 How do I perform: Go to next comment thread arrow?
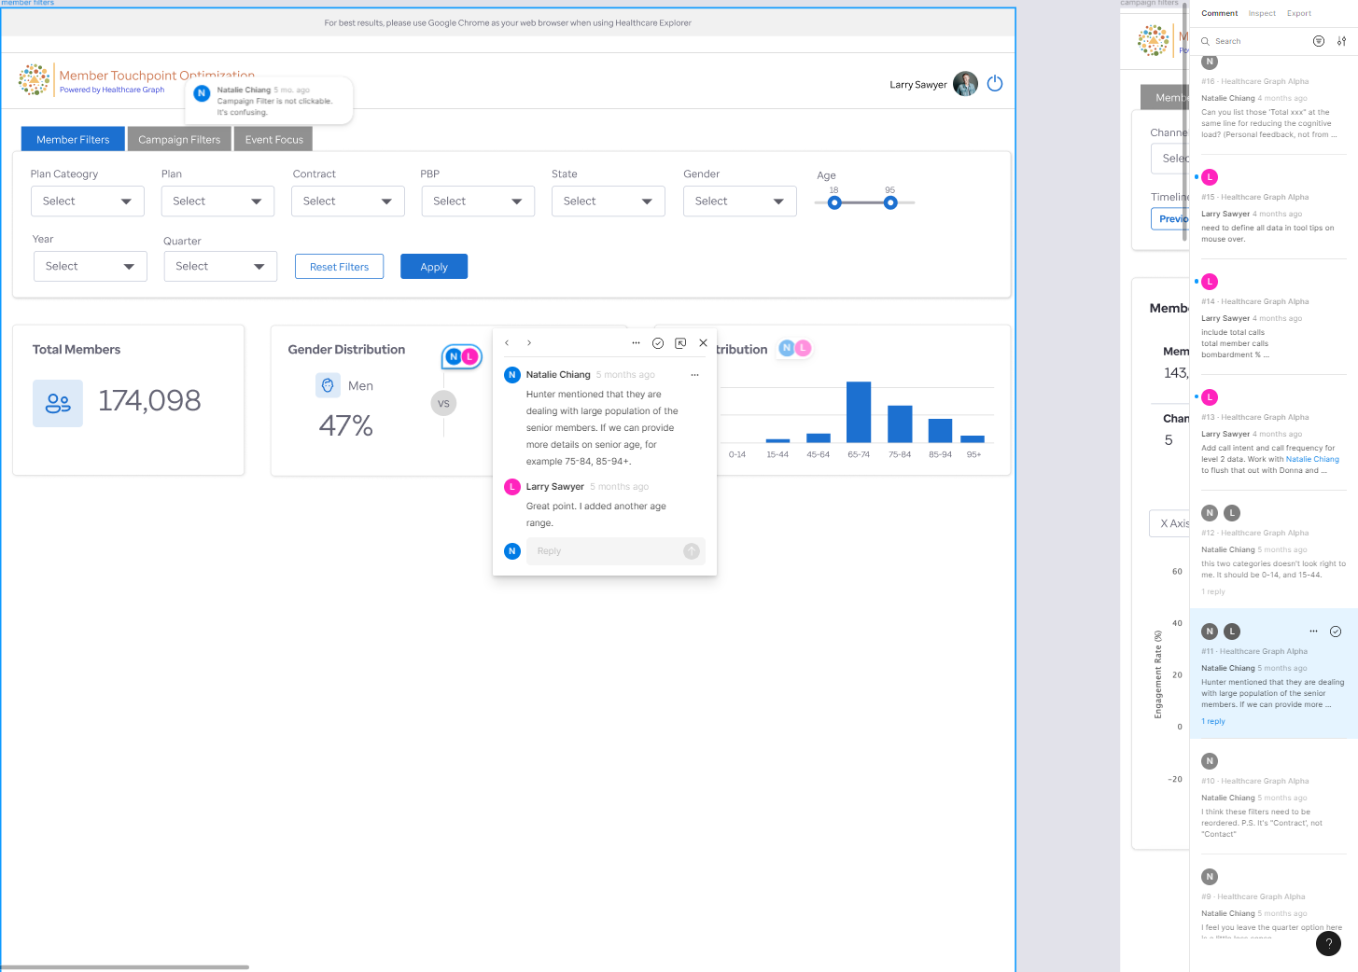529,343
